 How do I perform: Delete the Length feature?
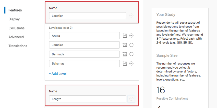click(131, 99)
